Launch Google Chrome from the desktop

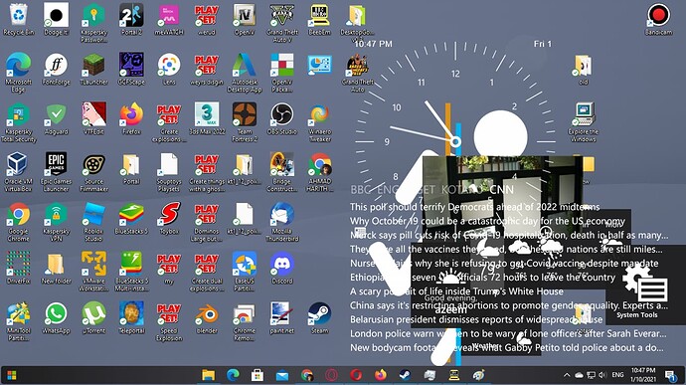(18, 223)
